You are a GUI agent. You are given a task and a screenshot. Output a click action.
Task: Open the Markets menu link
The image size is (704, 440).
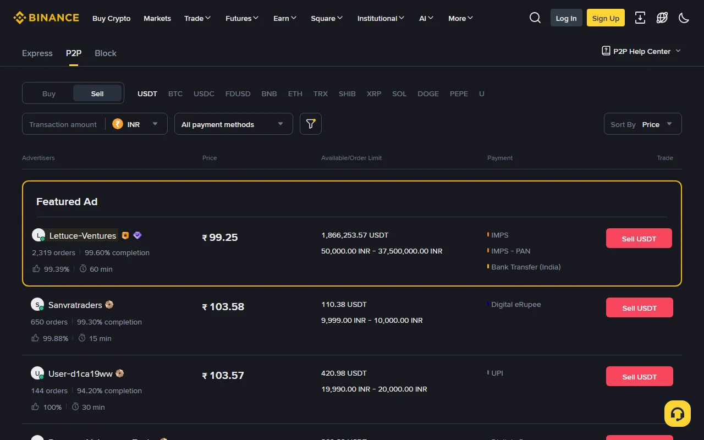(157, 18)
